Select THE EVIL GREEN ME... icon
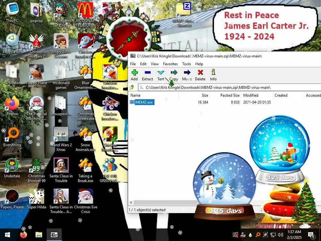 (110, 170)
